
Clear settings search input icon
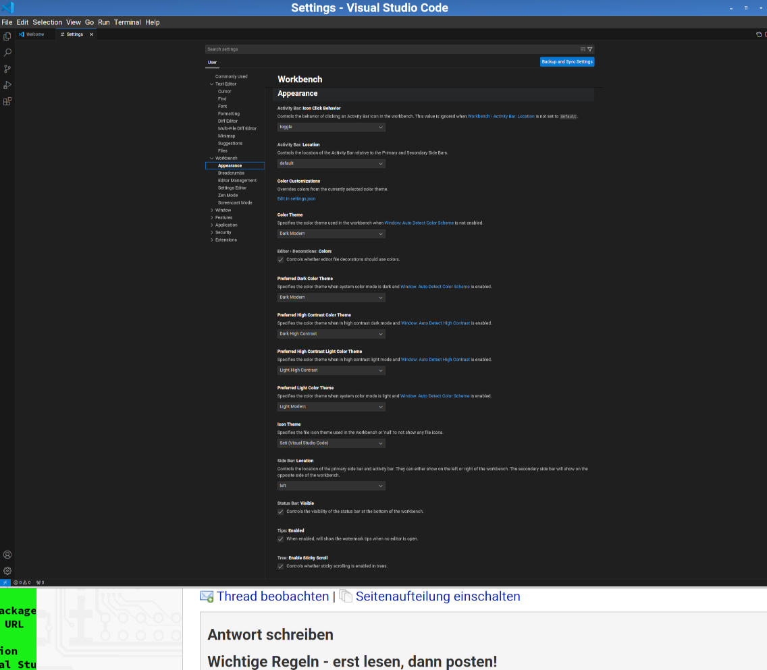[583, 49]
